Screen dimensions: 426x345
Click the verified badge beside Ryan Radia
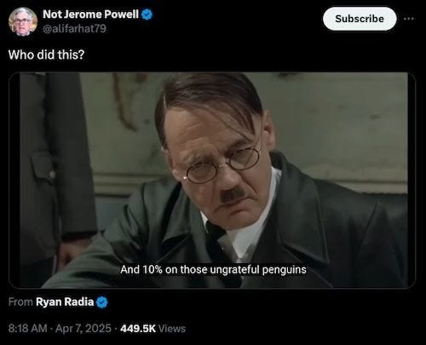point(102,302)
